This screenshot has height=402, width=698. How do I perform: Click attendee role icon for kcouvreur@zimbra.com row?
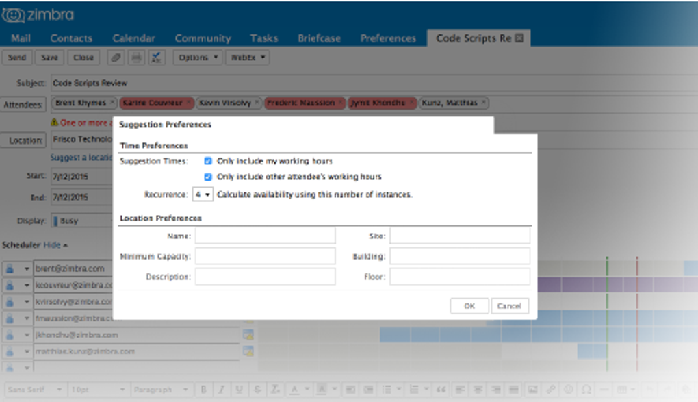[10, 285]
